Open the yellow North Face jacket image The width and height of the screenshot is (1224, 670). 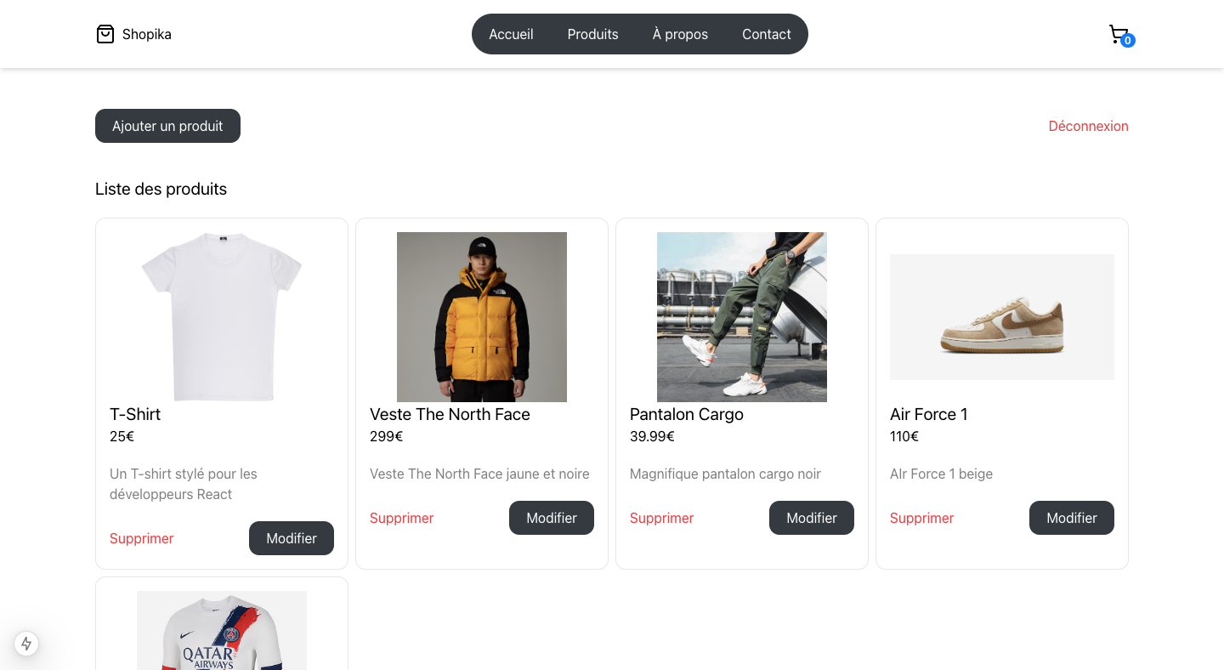(x=482, y=317)
